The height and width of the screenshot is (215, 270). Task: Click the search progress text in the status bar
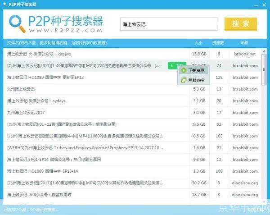(31, 210)
